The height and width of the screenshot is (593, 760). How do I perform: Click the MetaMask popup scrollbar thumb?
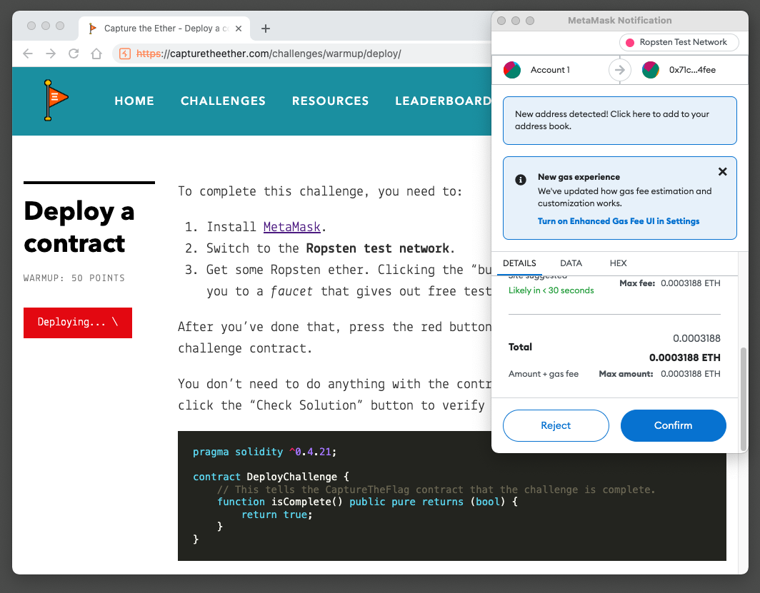pyautogui.click(x=744, y=399)
